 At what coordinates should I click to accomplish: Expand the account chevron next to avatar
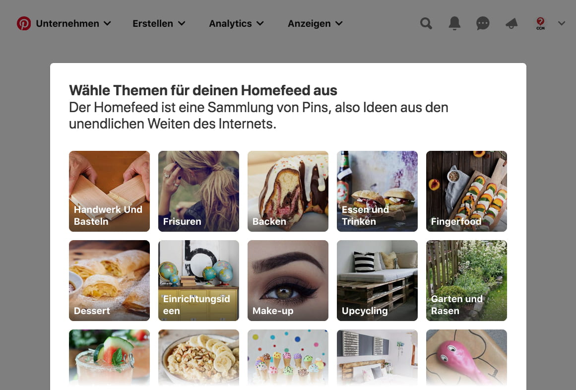561,23
